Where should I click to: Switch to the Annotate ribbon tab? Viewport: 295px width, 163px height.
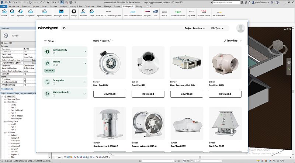[53, 6]
